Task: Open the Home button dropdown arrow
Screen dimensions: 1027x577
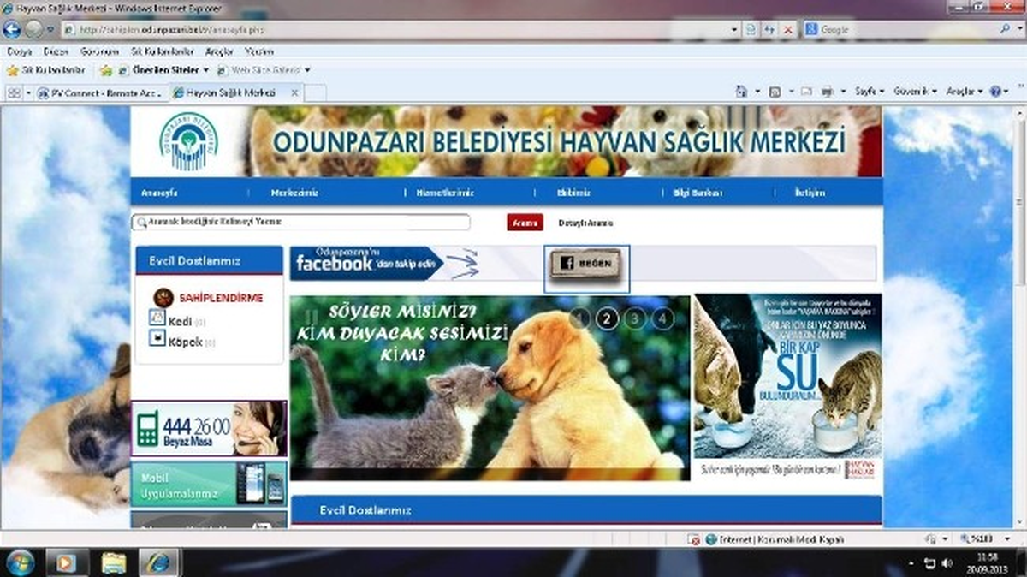Action: pos(757,92)
